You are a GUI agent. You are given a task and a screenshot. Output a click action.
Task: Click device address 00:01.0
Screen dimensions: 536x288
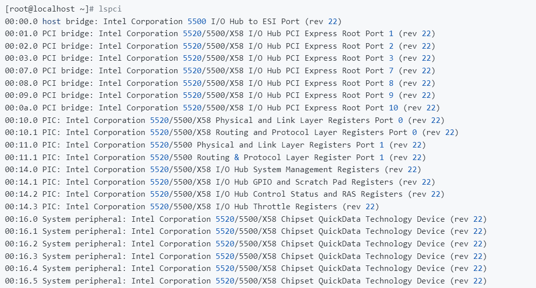coord(21,34)
